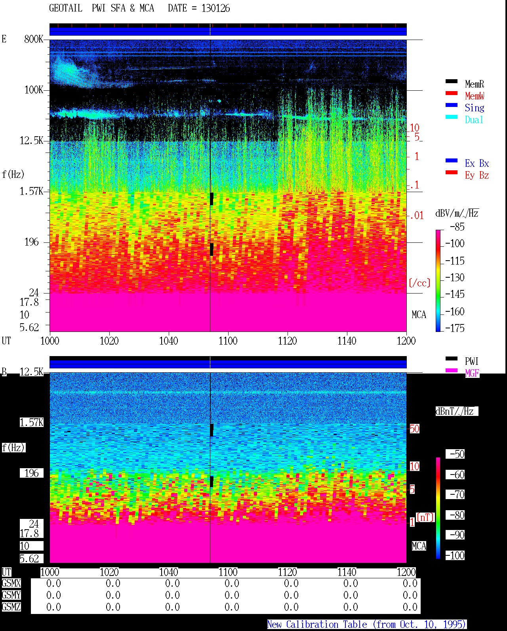
Task: Click the "dBnT/√Hz" unit label
Action: pyautogui.click(x=457, y=411)
